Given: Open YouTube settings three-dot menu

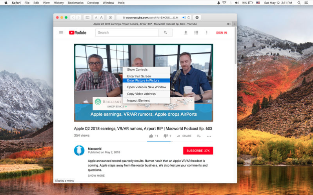Looking at the screenshot, I should [x=207, y=33].
